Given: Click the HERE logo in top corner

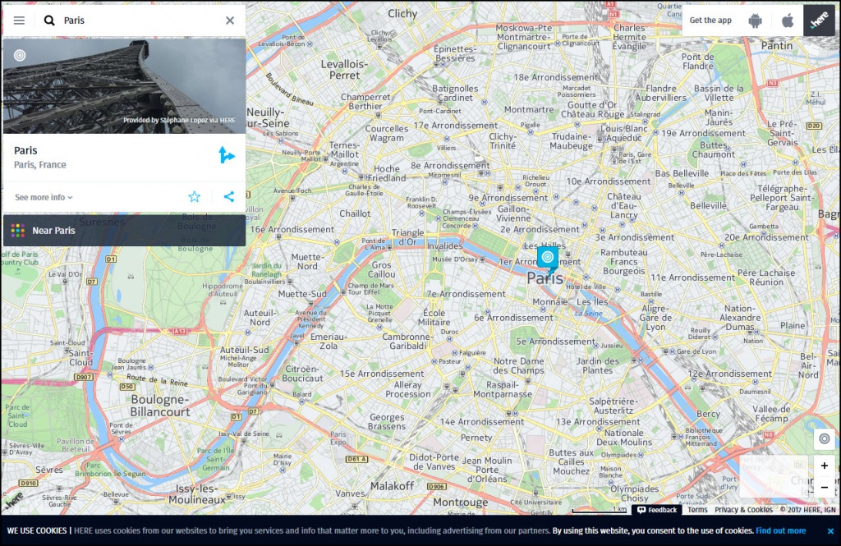Looking at the screenshot, I should [x=818, y=21].
